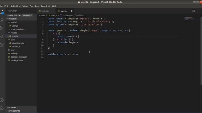
Task: Click the unsaved dot on user.js tab
Action: click(72, 11)
